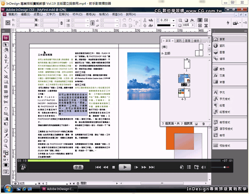Open the 視窗(W) menu
Viewport: 249px width, 194px height.
coord(117,15)
